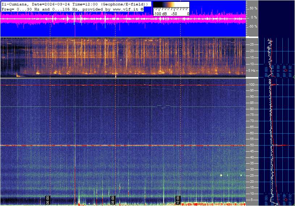Screen dimensions: 295x206
Task: Click the red 100 Hz spectrum peak
Action: point(275,85)
